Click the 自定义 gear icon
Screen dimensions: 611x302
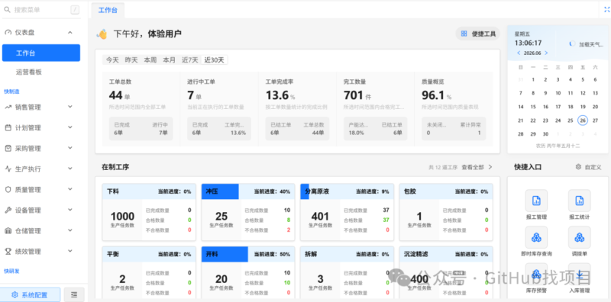(x=579, y=167)
